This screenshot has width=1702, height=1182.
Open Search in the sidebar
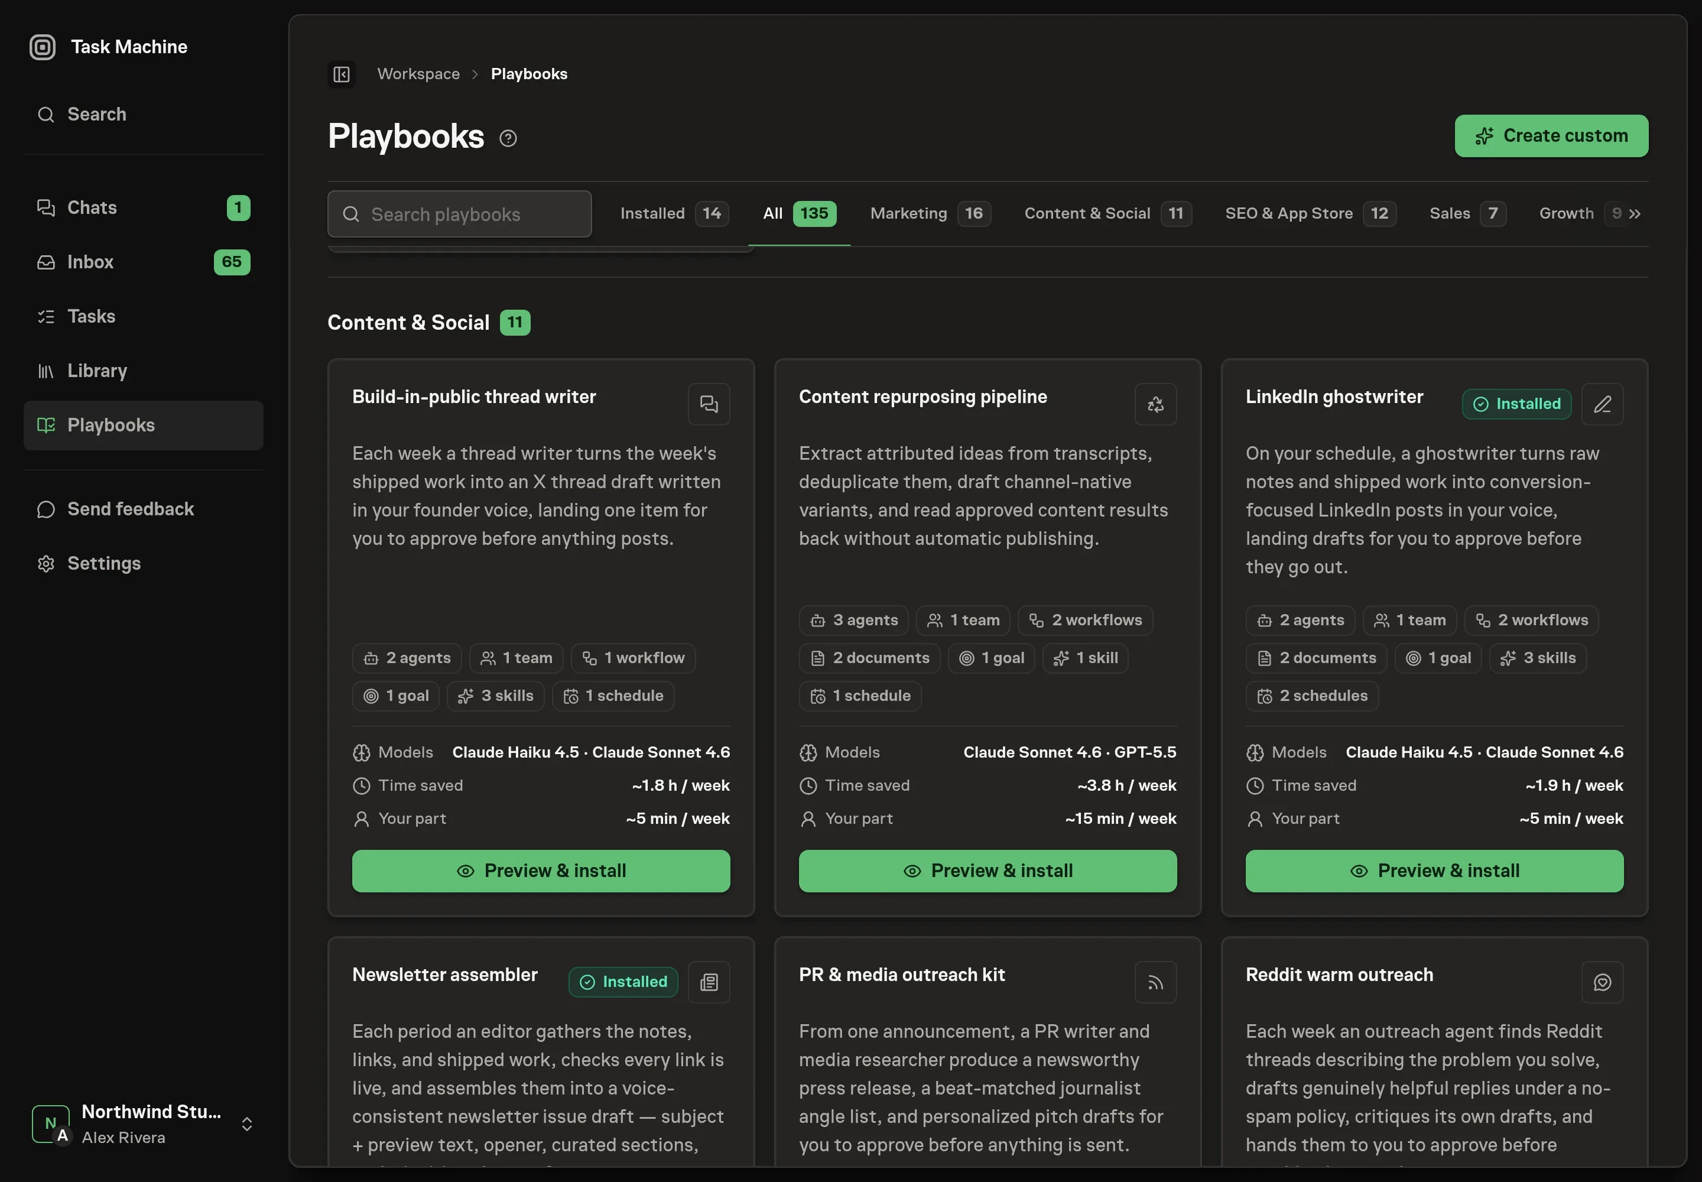pos(144,114)
